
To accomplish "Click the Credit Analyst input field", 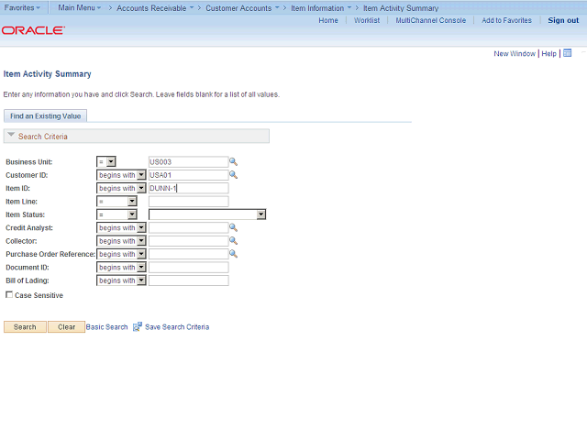I will pos(188,228).
